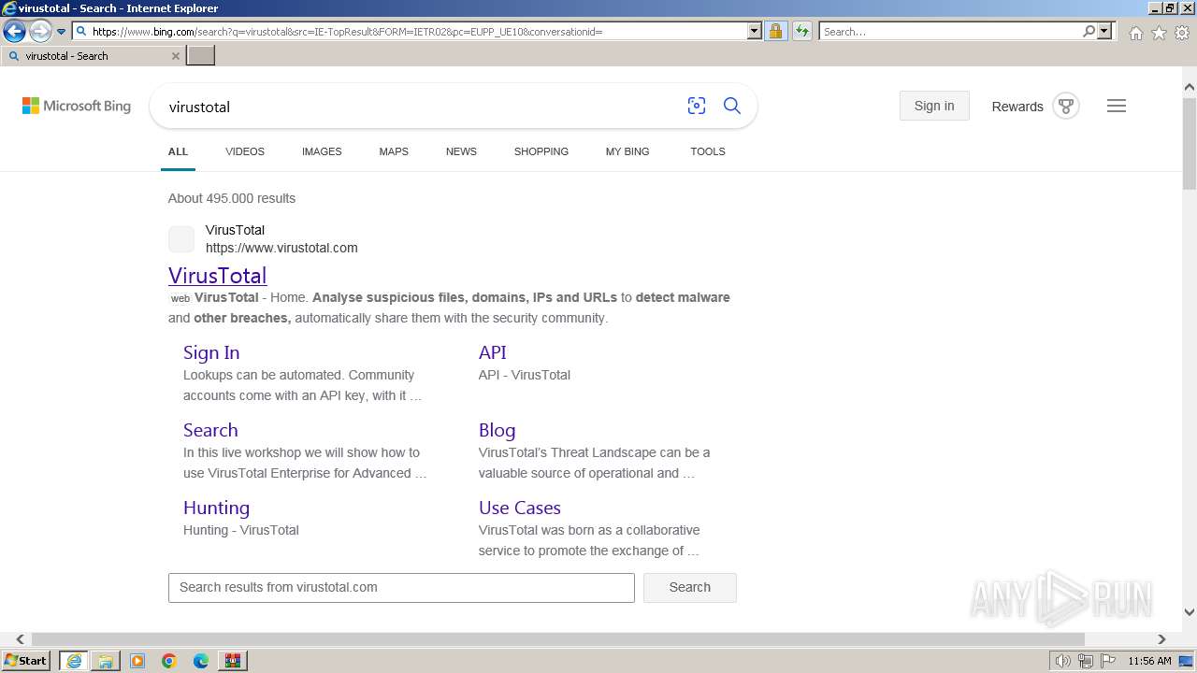Click the Action Center flag icon
Image resolution: width=1197 pixels, height=673 pixels.
tap(1107, 661)
